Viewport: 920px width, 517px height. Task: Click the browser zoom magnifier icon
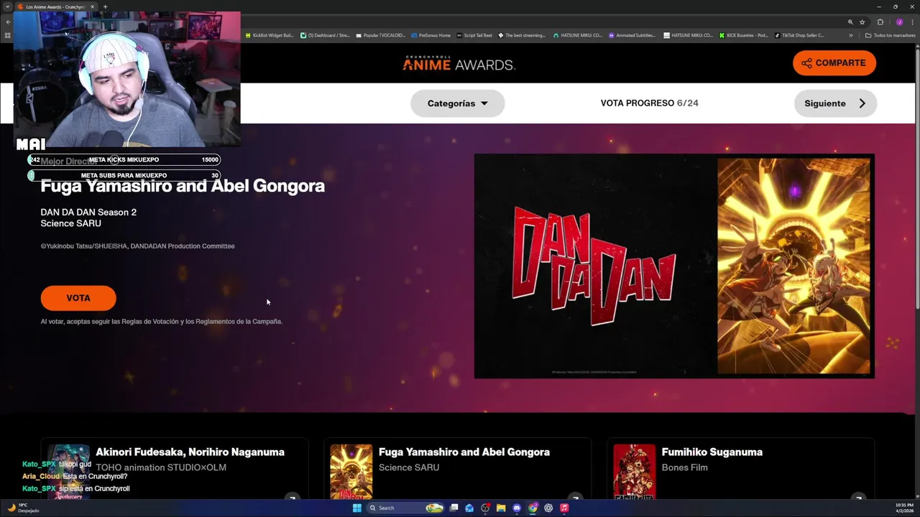[x=850, y=22]
